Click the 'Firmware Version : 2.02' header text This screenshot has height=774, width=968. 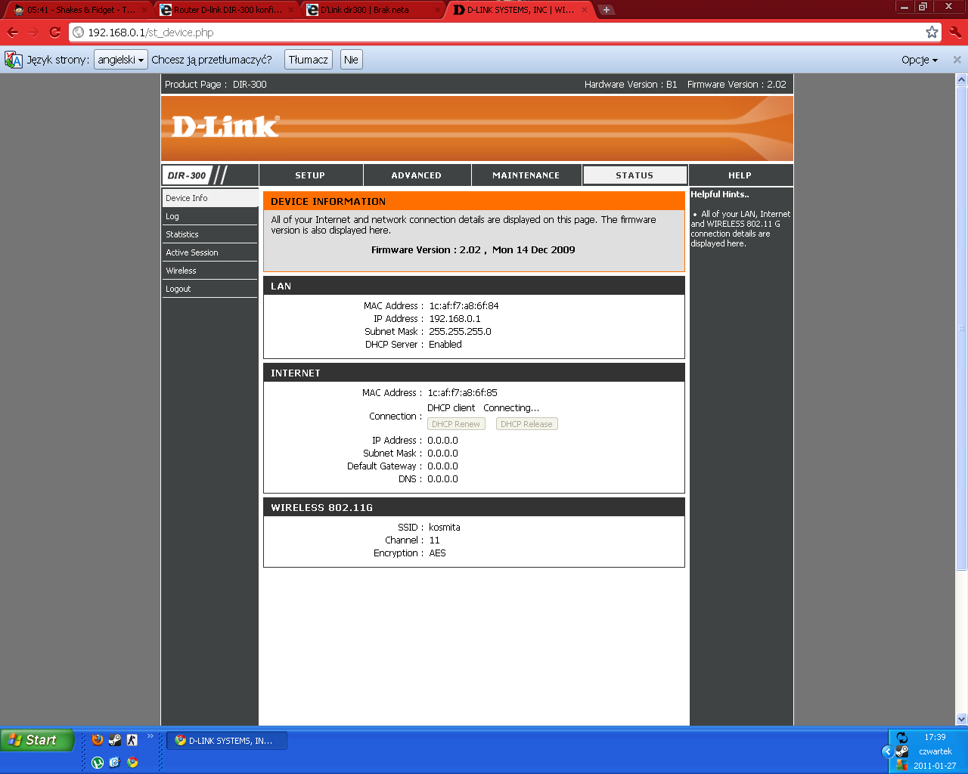point(737,85)
